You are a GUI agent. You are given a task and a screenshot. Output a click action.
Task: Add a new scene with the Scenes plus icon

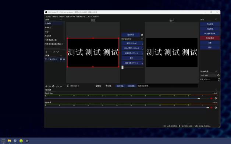pyautogui.click(x=46, y=52)
